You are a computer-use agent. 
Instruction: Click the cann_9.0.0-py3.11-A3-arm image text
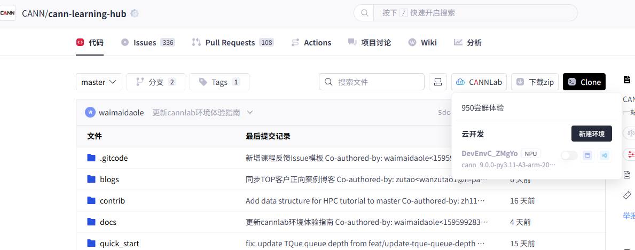point(508,165)
